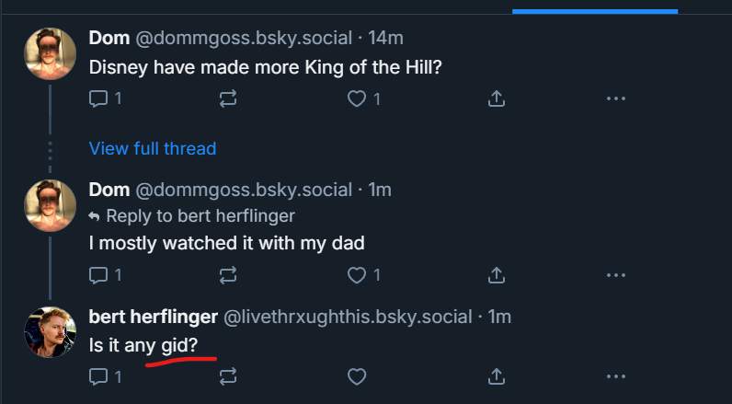Click the View full thread link
Viewport: 732px width, 404px height.
153,148
